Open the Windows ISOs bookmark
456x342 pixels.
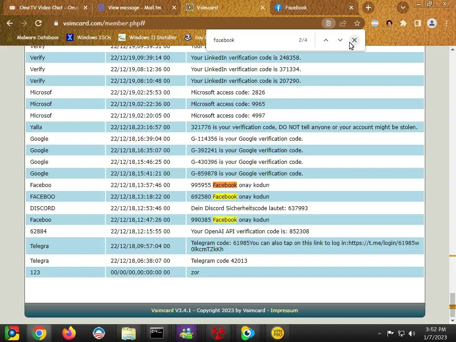coord(89,37)
